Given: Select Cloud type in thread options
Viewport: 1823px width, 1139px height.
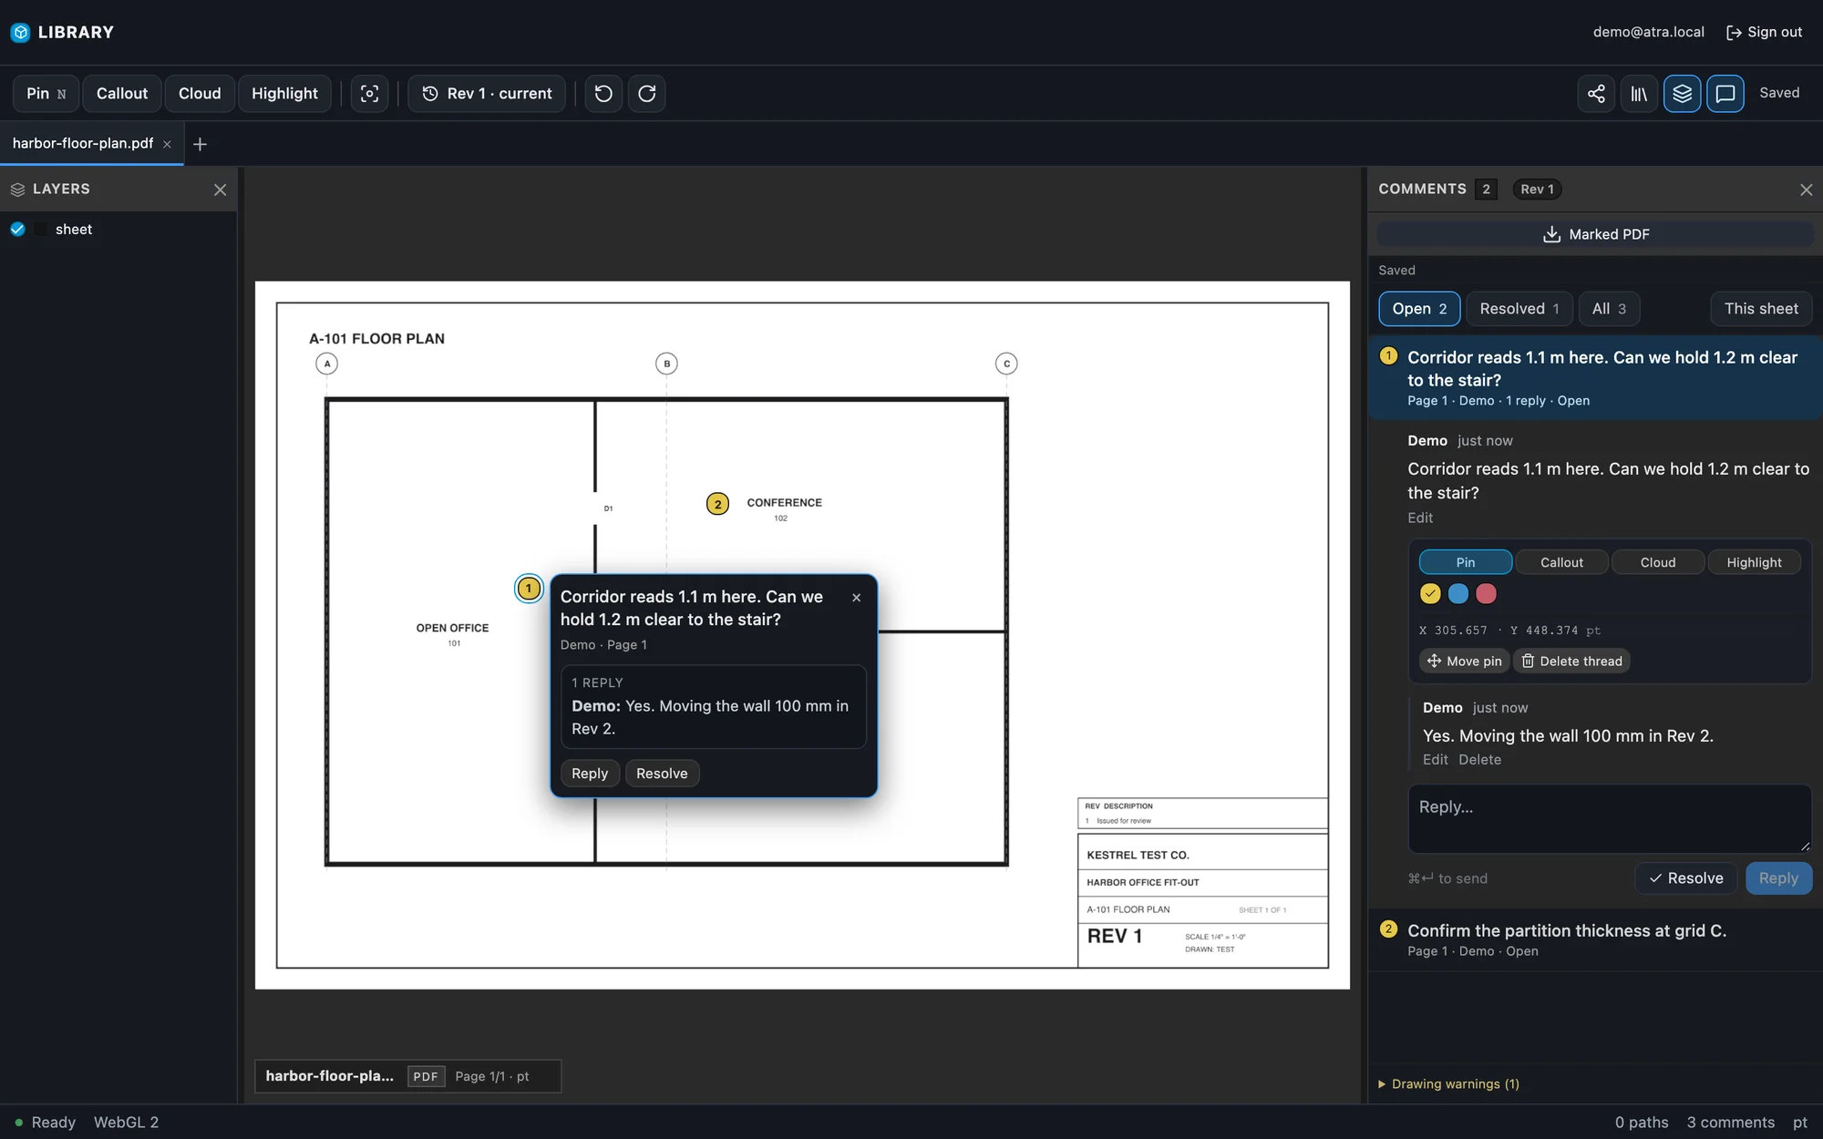Looking at the screenshot, I should (1657, 562).
